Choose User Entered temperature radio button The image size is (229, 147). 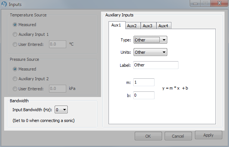click(x=15, y=44)
